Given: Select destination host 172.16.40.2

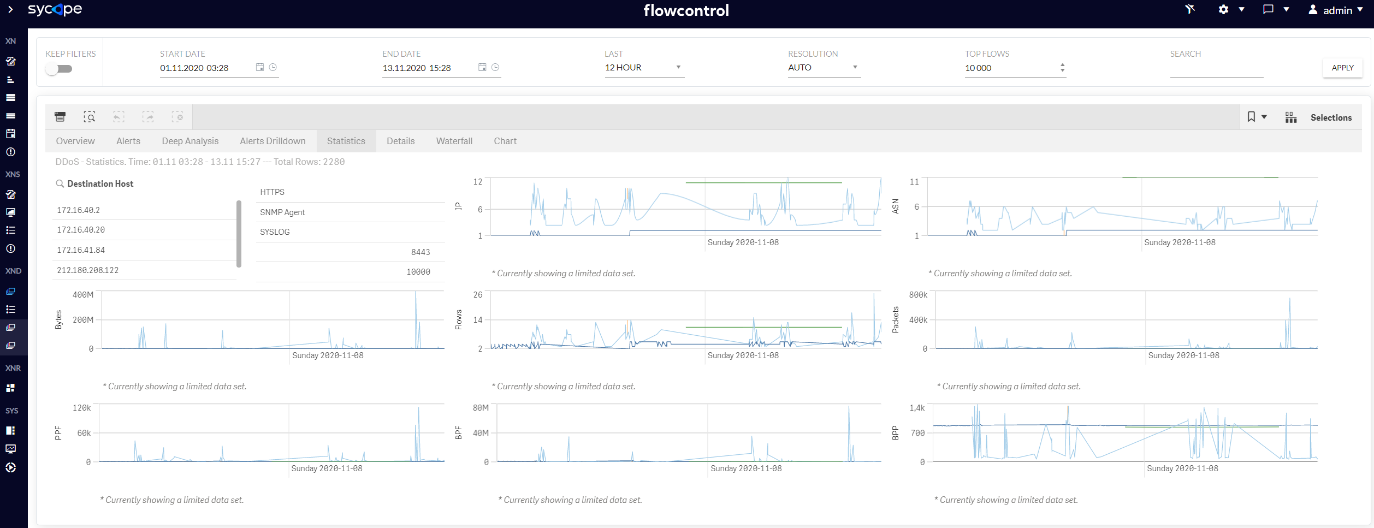Looking at the screenshot, I should click(x=144, y=210).
